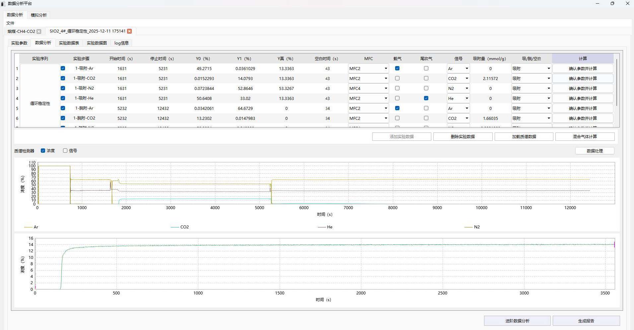Screen dimensions: 634x330
Task: Enable the 信号 checkbox beside 质谱检测器
Action: coord(65,151)
